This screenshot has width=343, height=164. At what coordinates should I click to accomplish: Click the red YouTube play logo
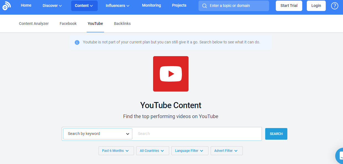click(171, 74)
